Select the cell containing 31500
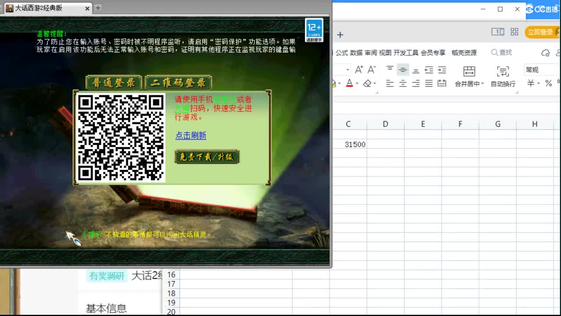 [x=349, y=144]
